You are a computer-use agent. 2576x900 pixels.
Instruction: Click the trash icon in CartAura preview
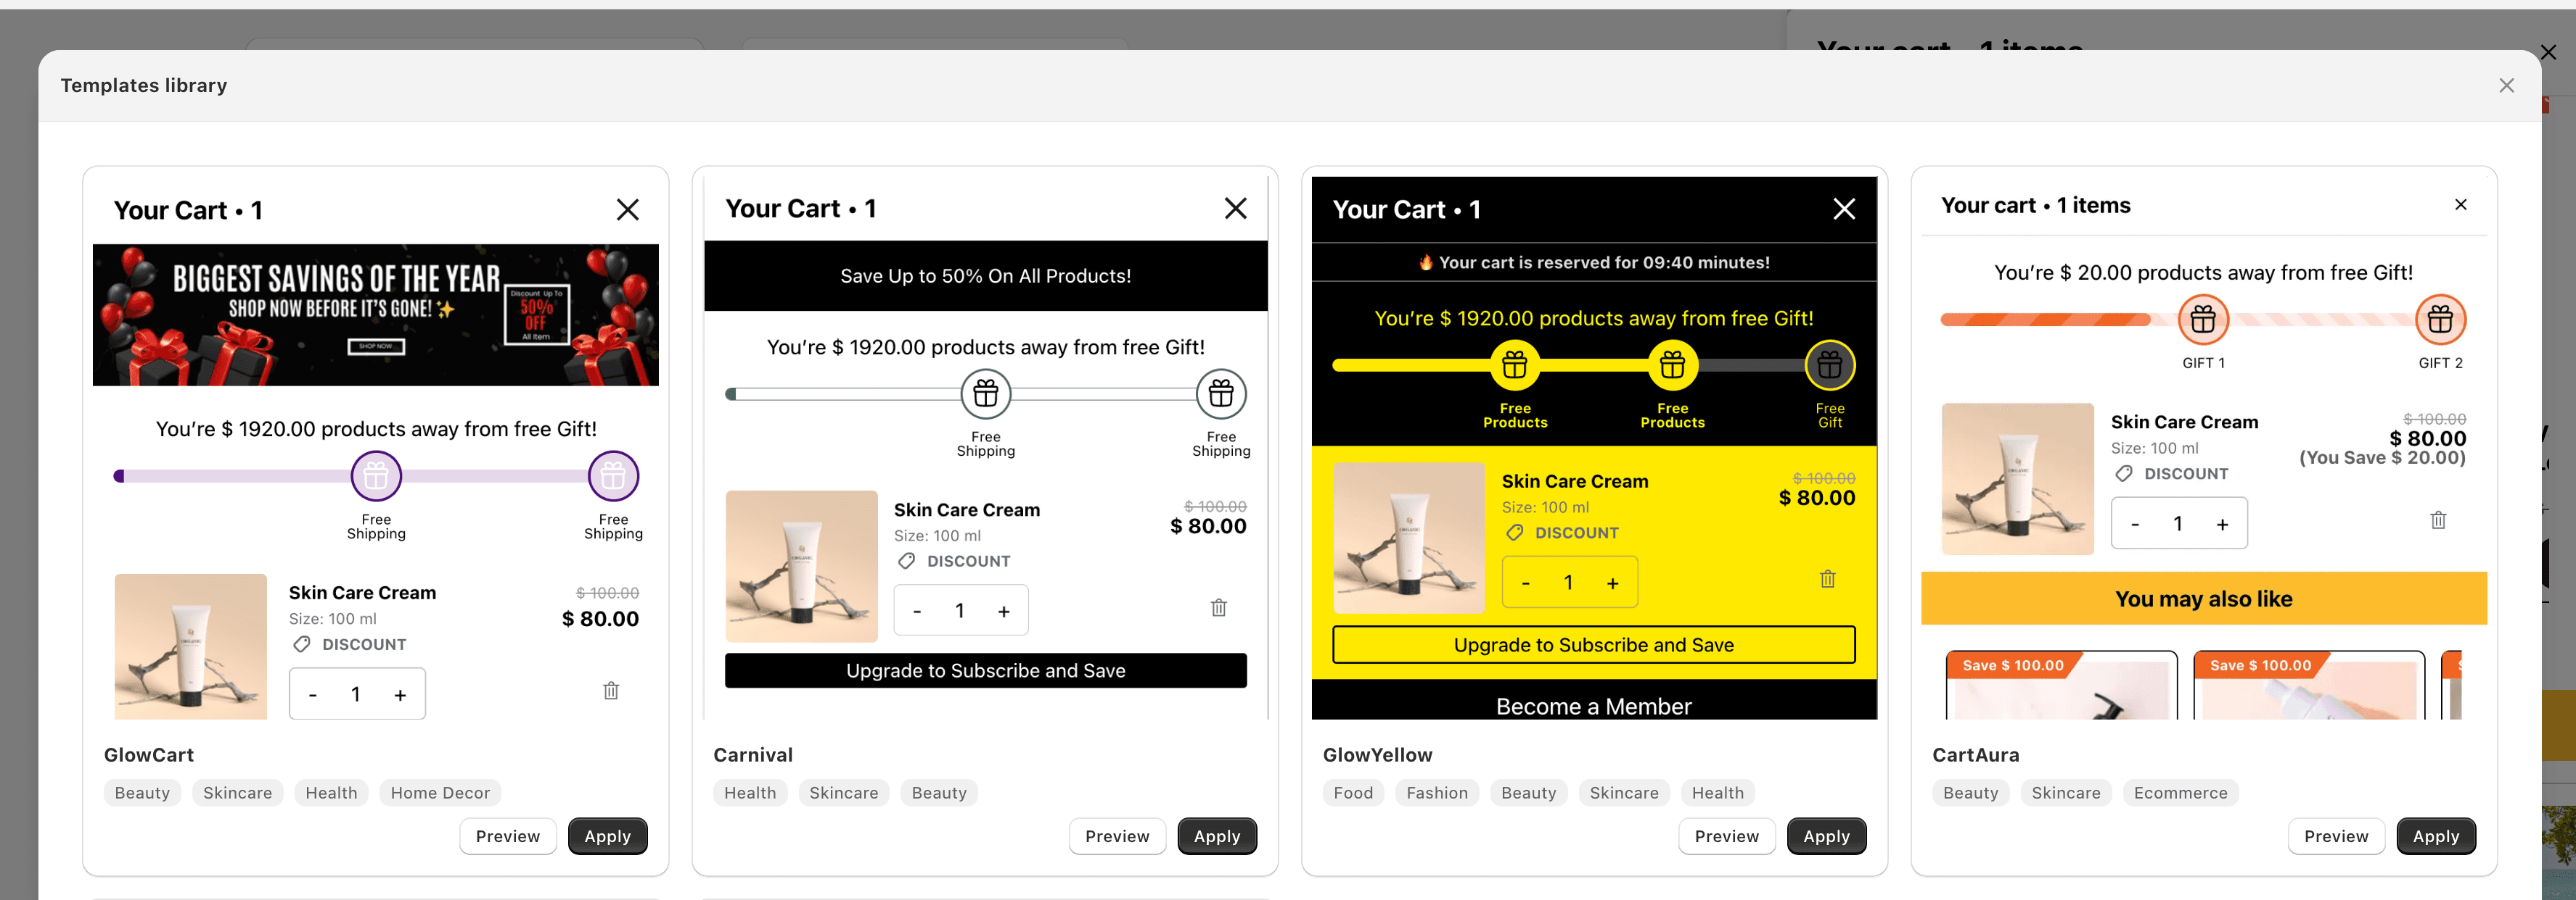[x=2438, y=520]
